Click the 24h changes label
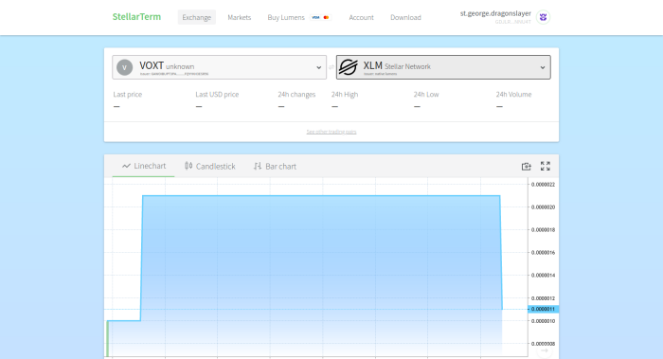 click(296, 95)
